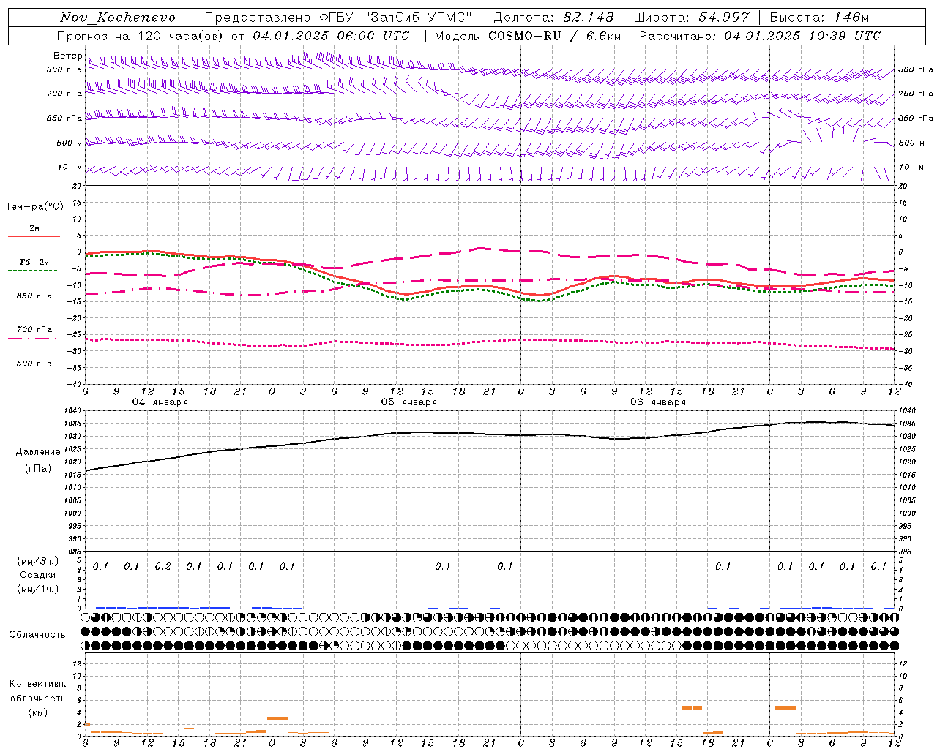Click the "06 января" date label
Image resolution: width=937 pixels, height=749 pixels.
coord(657,402)
